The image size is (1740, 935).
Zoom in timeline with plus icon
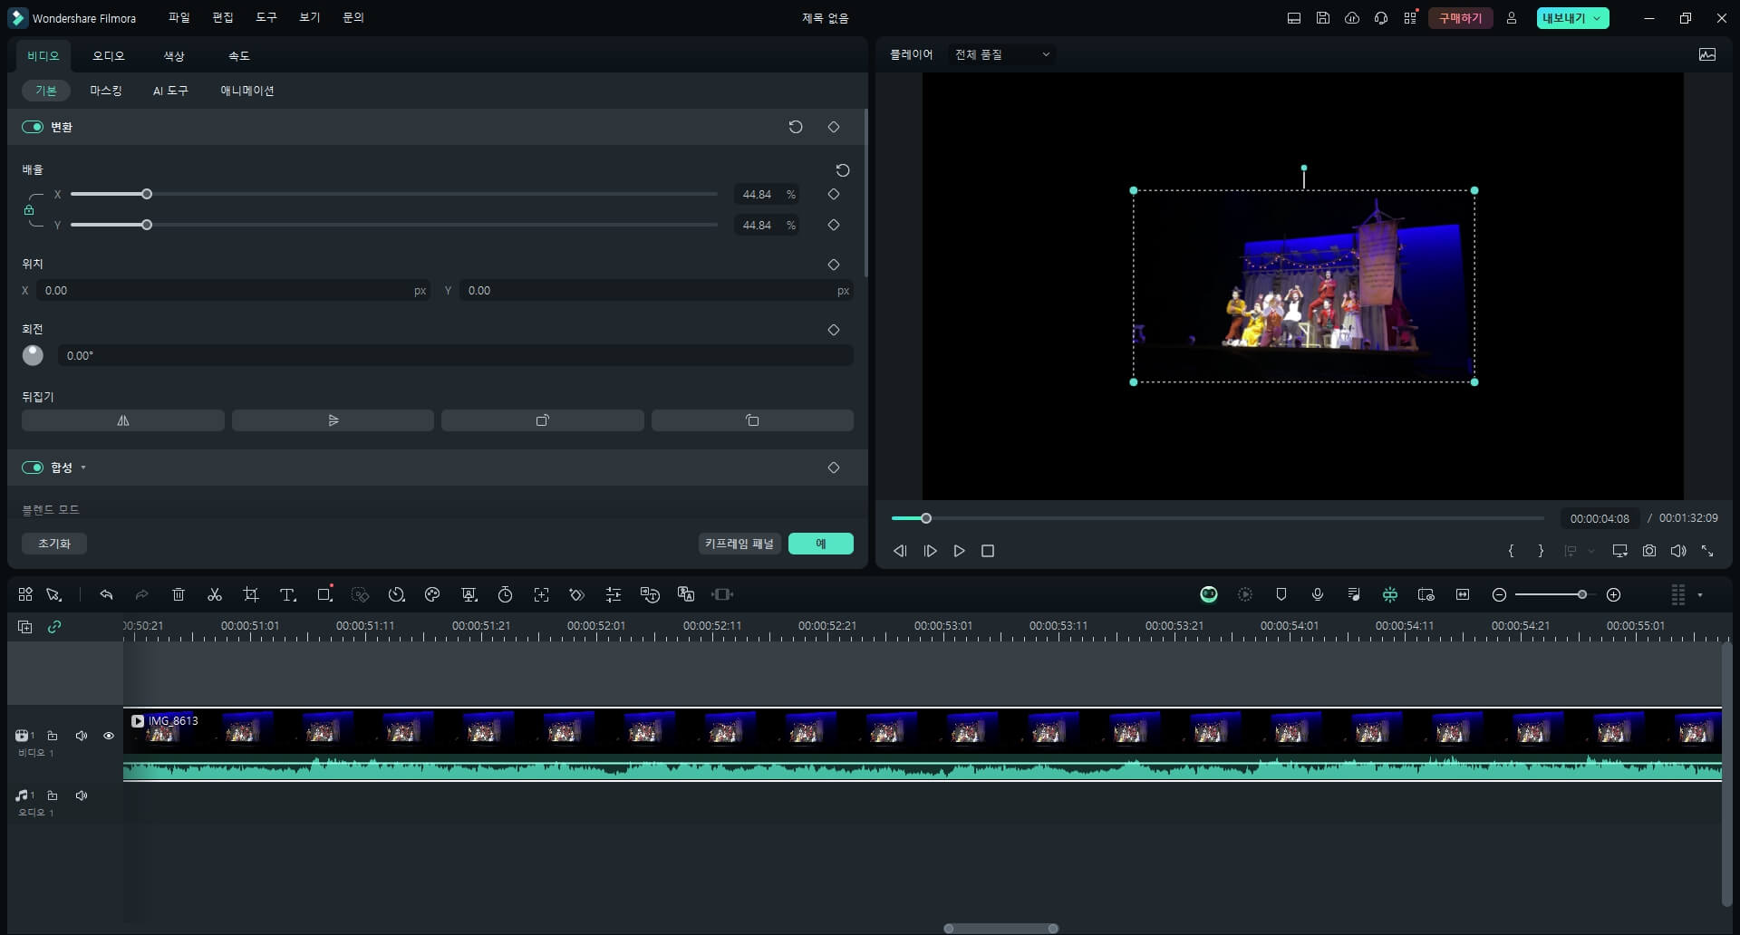click(1613, 594)
